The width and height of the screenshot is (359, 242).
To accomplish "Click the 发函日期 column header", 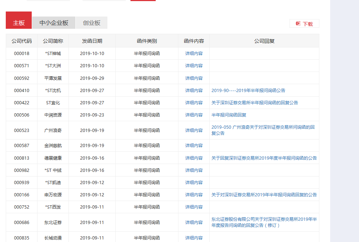I will pos(92,41).
